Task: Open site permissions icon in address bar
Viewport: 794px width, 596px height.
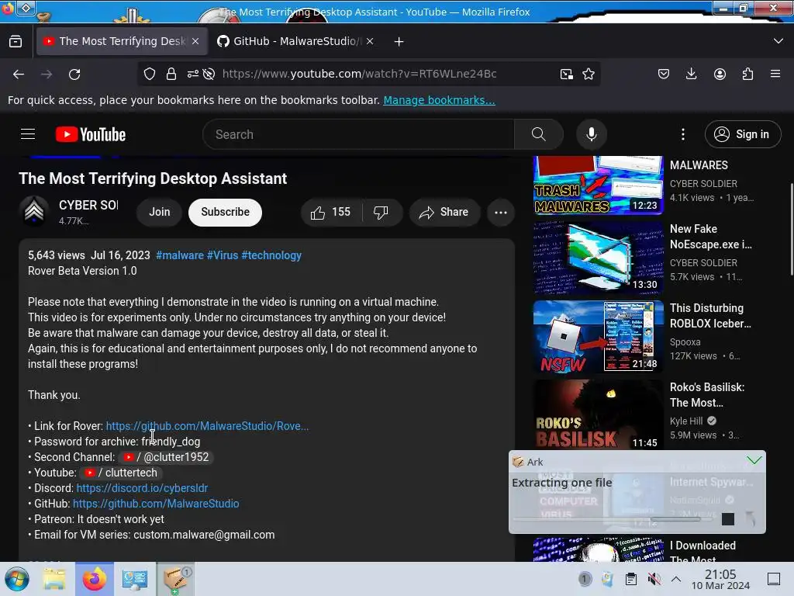Action: (192, 74)
